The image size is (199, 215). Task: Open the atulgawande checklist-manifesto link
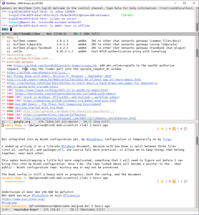(x=69, y=111)
